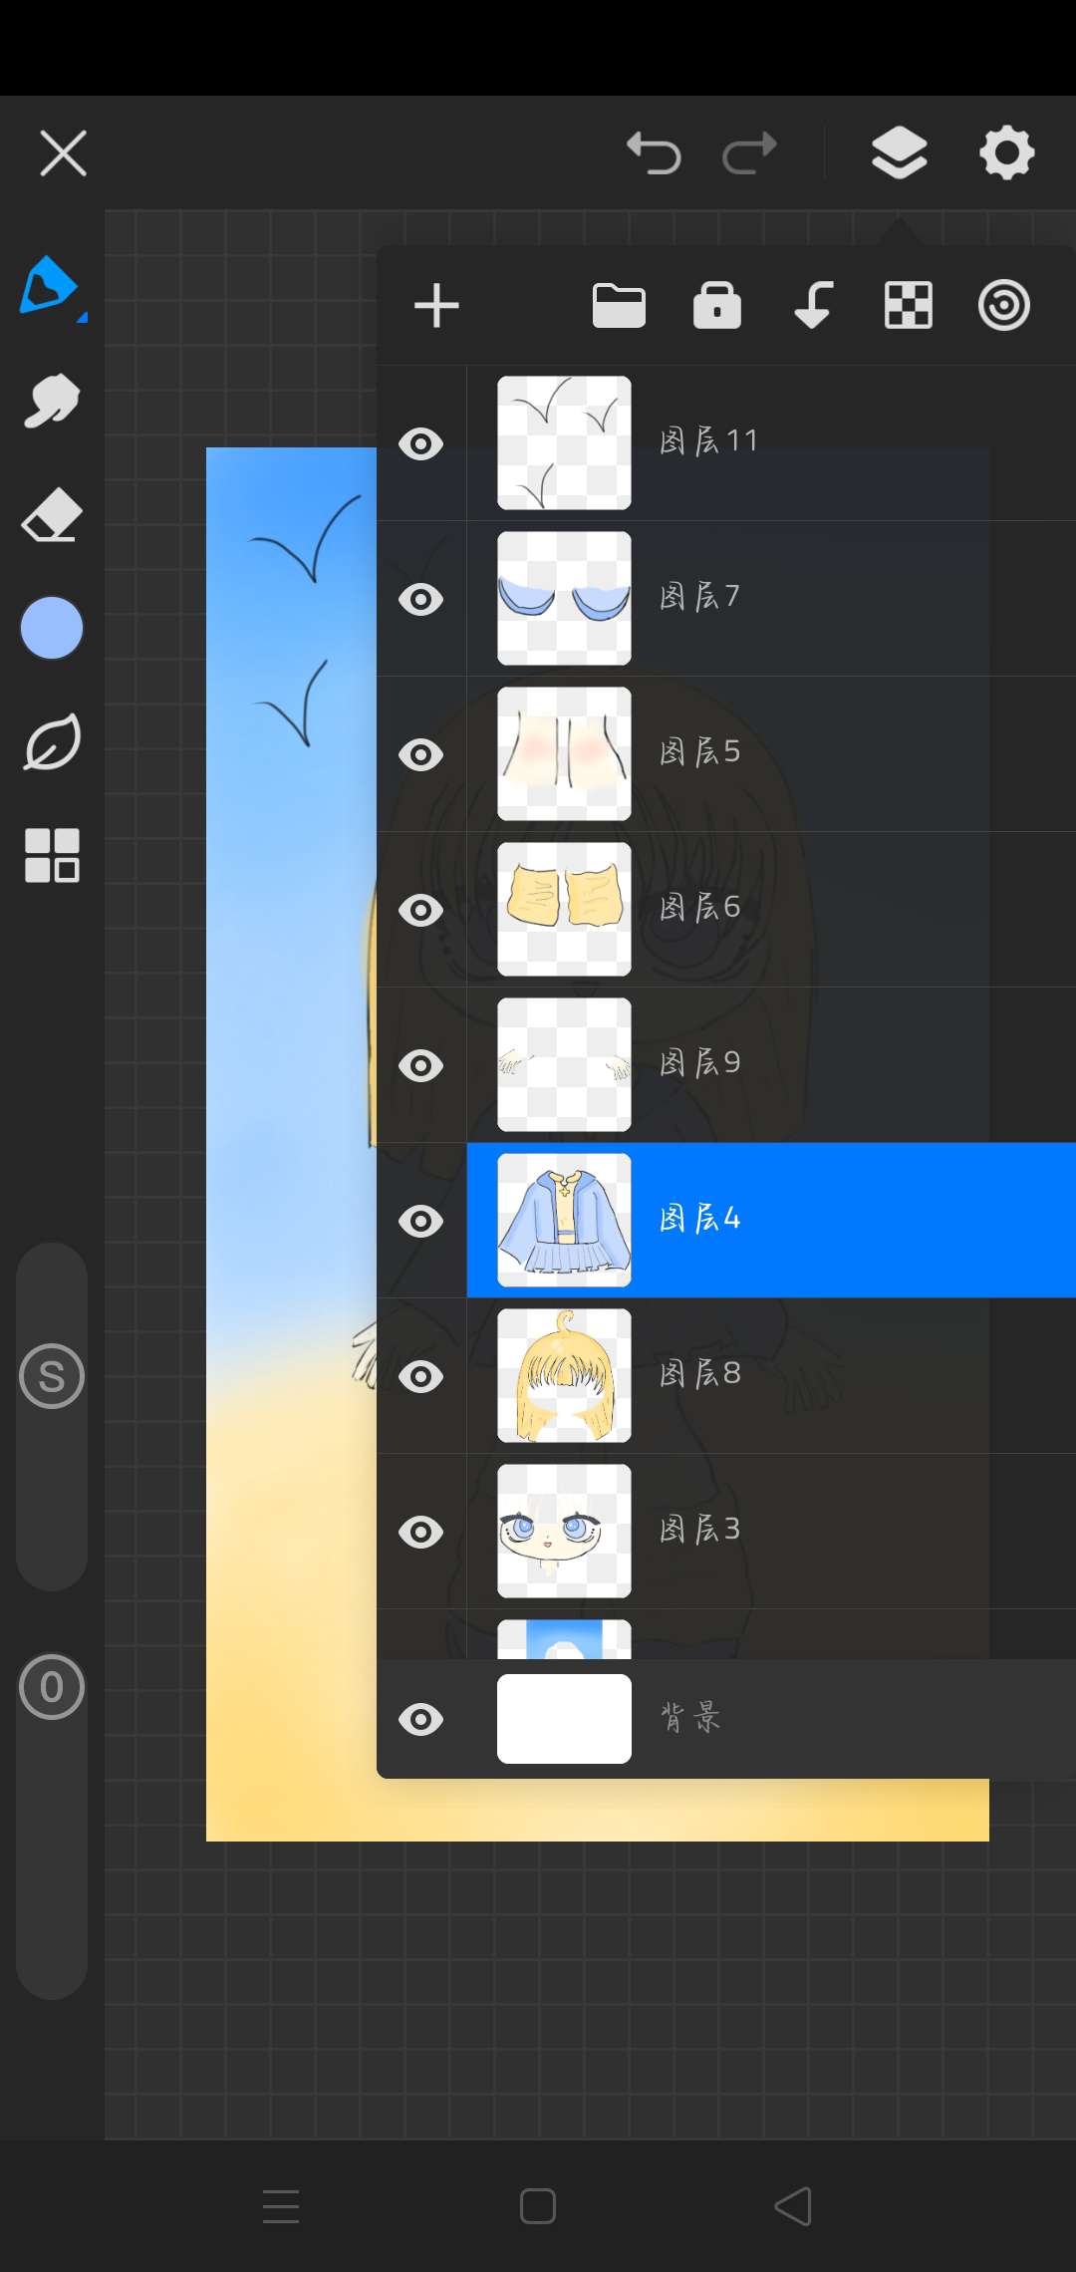Viewport: 1076px width, 2272px height.
Task: Select the eraser tool
Action: pos(52,515)
